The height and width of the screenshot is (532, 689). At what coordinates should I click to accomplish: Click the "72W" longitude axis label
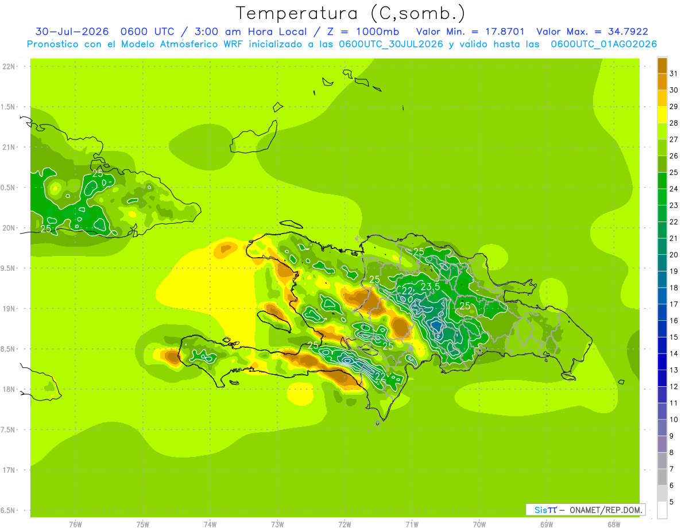(344, 525)
